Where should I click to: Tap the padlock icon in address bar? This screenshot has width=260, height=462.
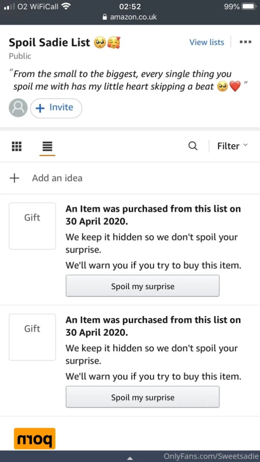point(104,17)
